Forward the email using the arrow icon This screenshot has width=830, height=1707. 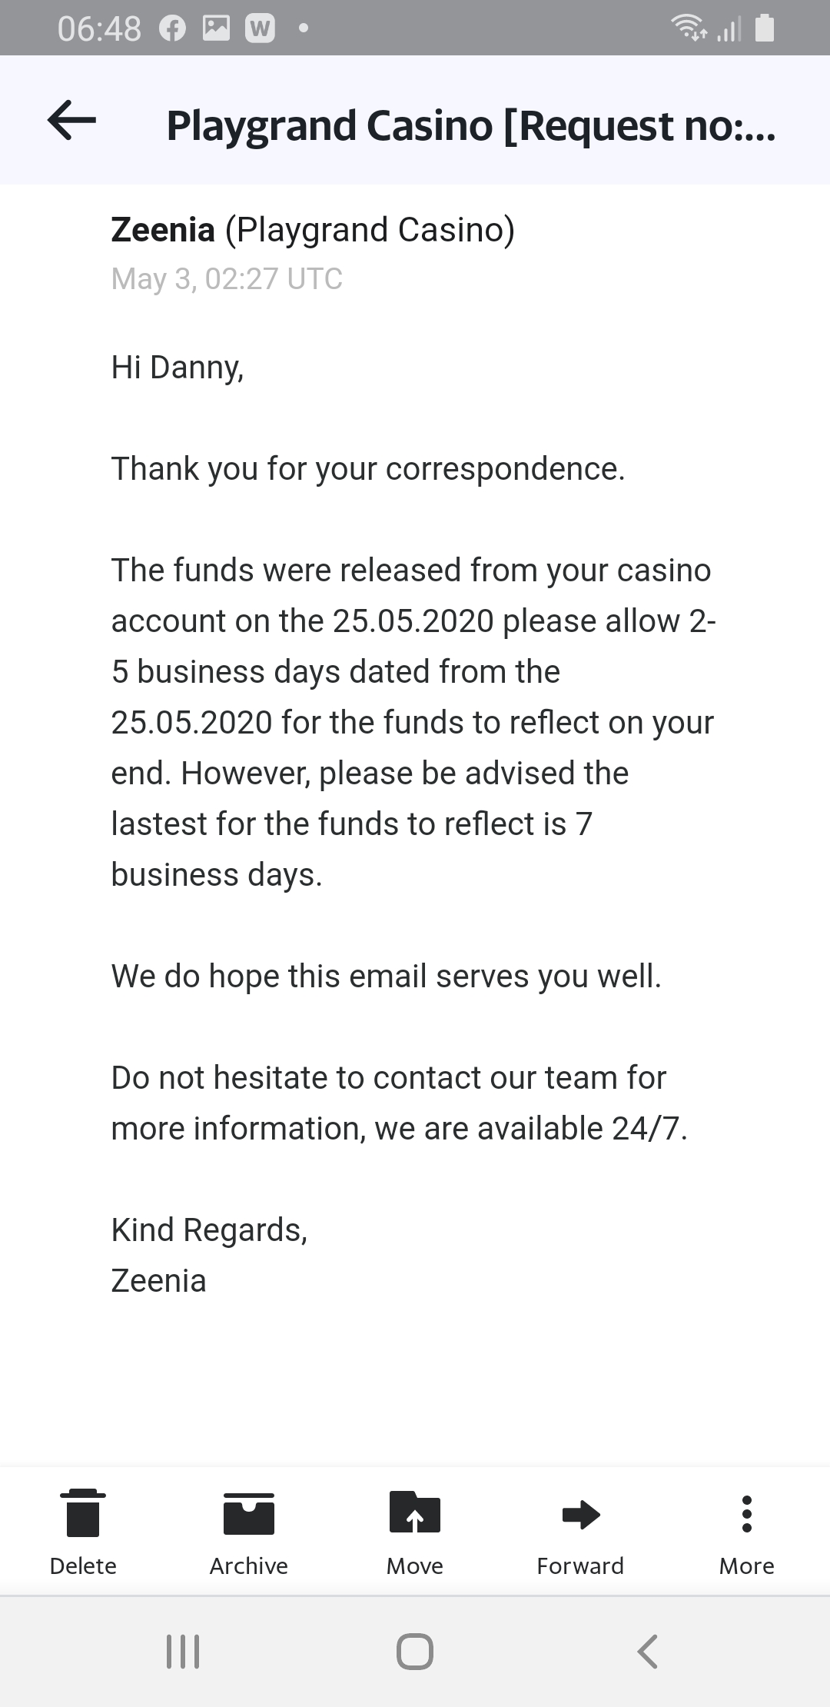tap(581, 1513)
